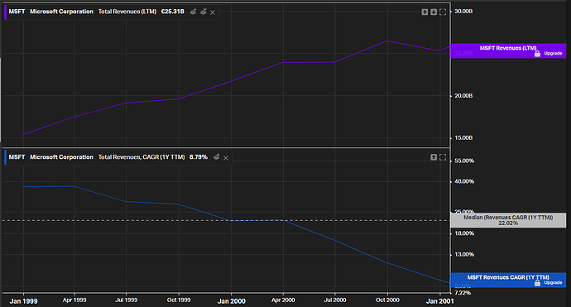Click the Jan 1999 date axis label
This screenshot has height=307, width=571.
23,301
